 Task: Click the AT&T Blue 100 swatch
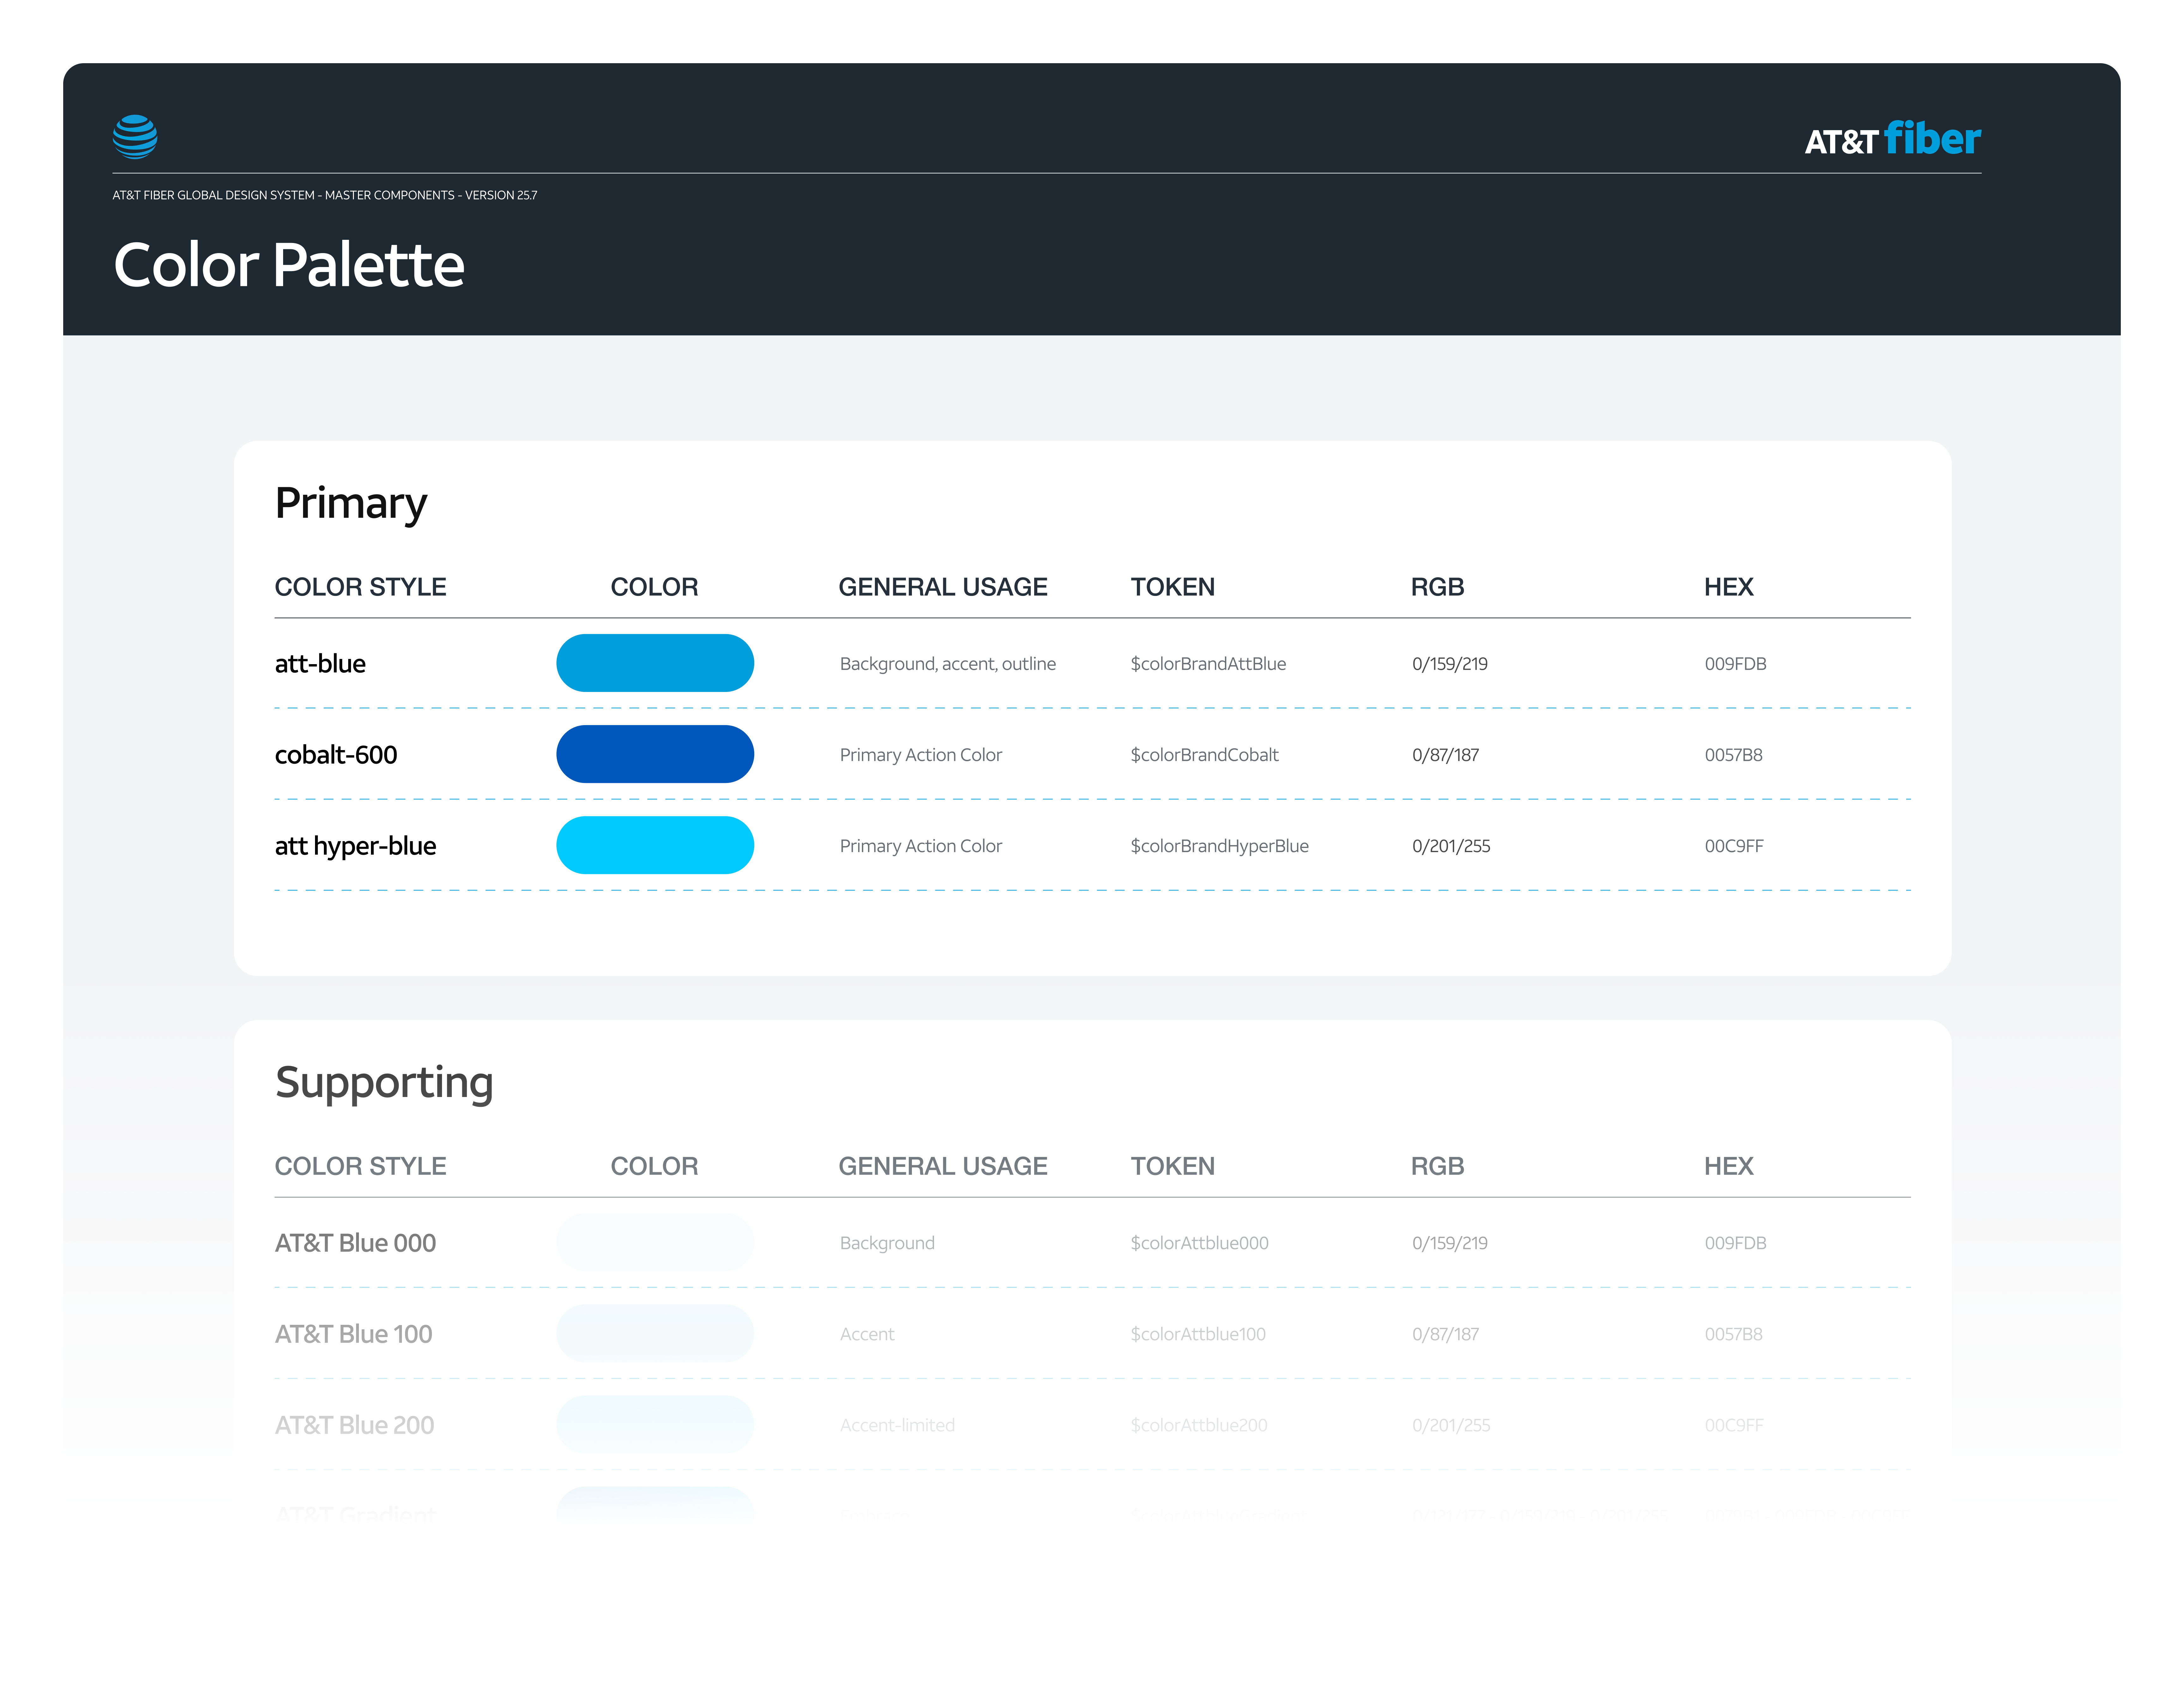[x=655, y=1333]
